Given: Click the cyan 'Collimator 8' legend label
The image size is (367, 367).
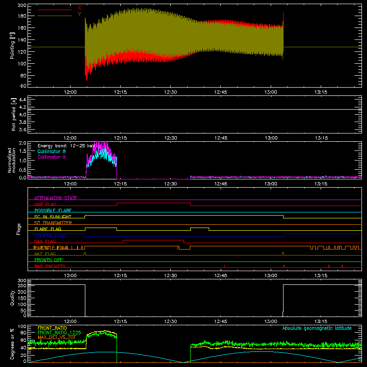Looking at the screenshot, I should pyautogui.click(x=51, y=151).
